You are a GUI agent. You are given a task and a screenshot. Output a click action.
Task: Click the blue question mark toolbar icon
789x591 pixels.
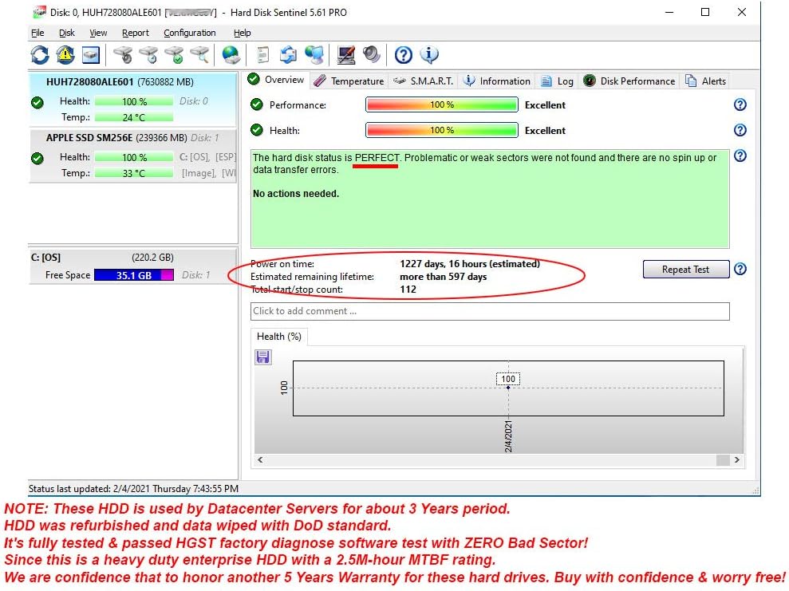point(404,55)
